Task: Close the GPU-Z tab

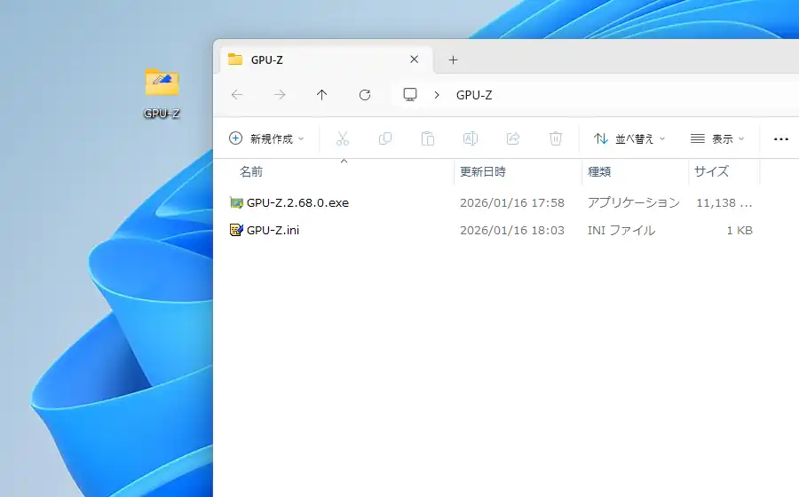Action: 414,59
